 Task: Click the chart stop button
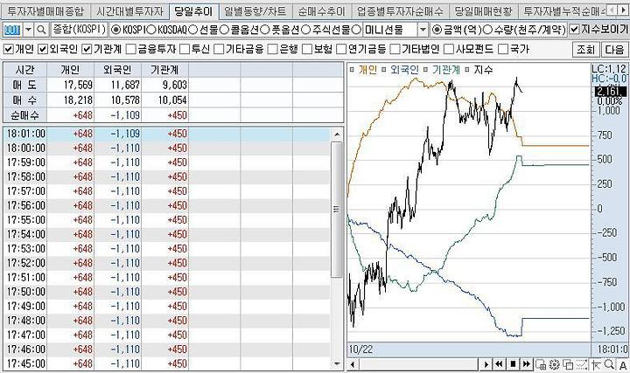(513, 364)
